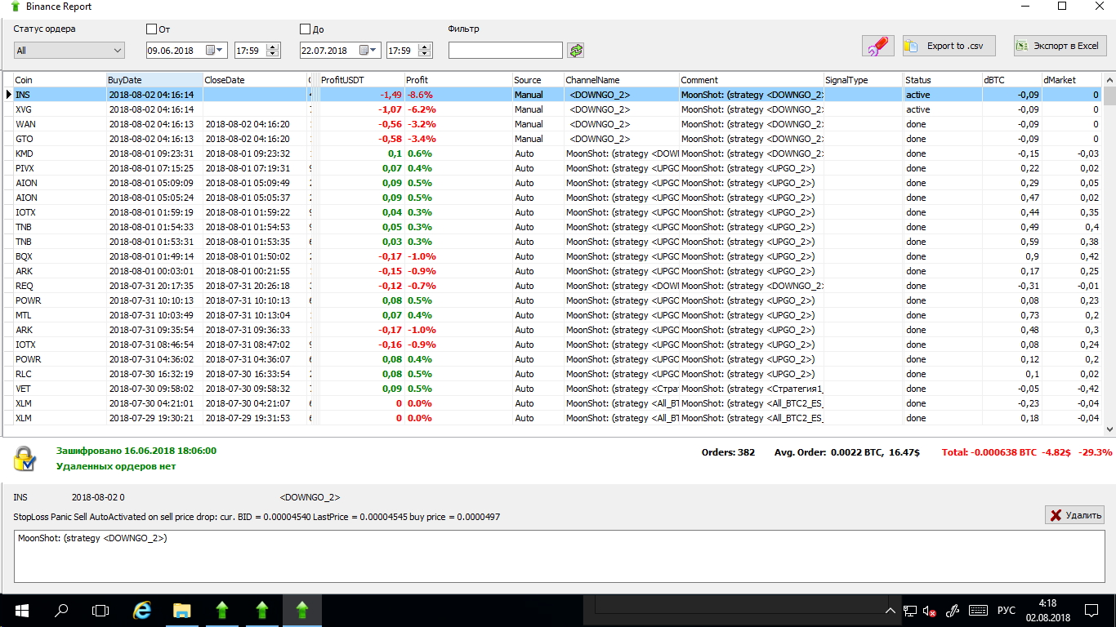Click the green refresh filter icon

pyautogui.click(x=577, y=51)
